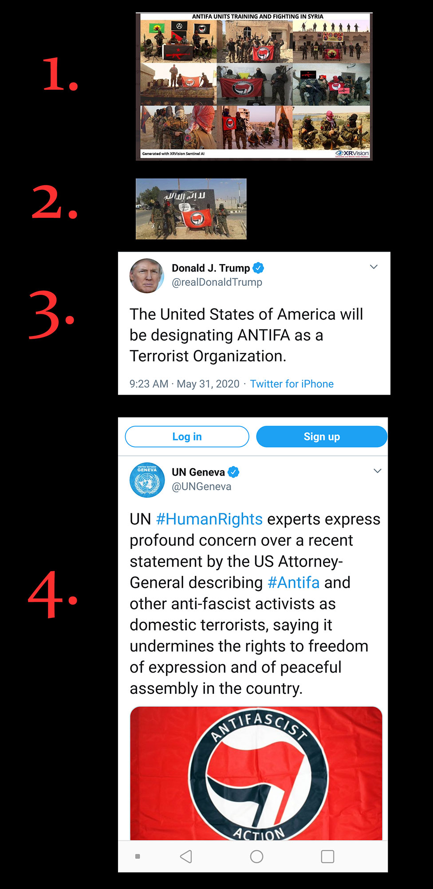Image resolution: width=433 pixels, height=889 pixels.
Task: Tap the Android back navigation triangle
Action: pyautogui.click(x=186, y=856)
